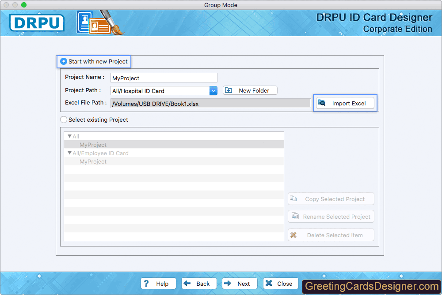The width and height of the screenshot is (442, 295).
Task: Click the Copy Selected Project icon
Action: pos(293,198)
